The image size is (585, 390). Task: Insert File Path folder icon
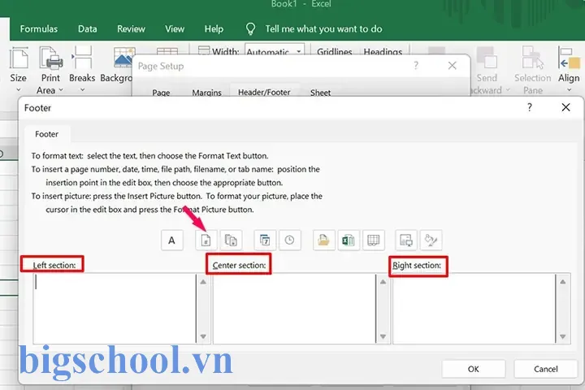click(x=323, y=240)
